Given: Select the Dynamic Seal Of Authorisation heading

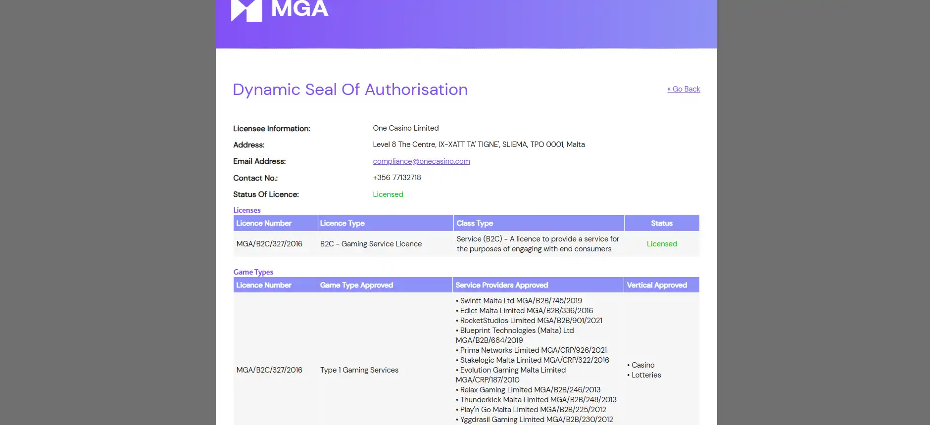Looking at the screenshot, I should (x=350, y=90).
